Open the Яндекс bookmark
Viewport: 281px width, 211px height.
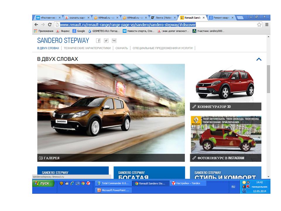coord(63,31)
